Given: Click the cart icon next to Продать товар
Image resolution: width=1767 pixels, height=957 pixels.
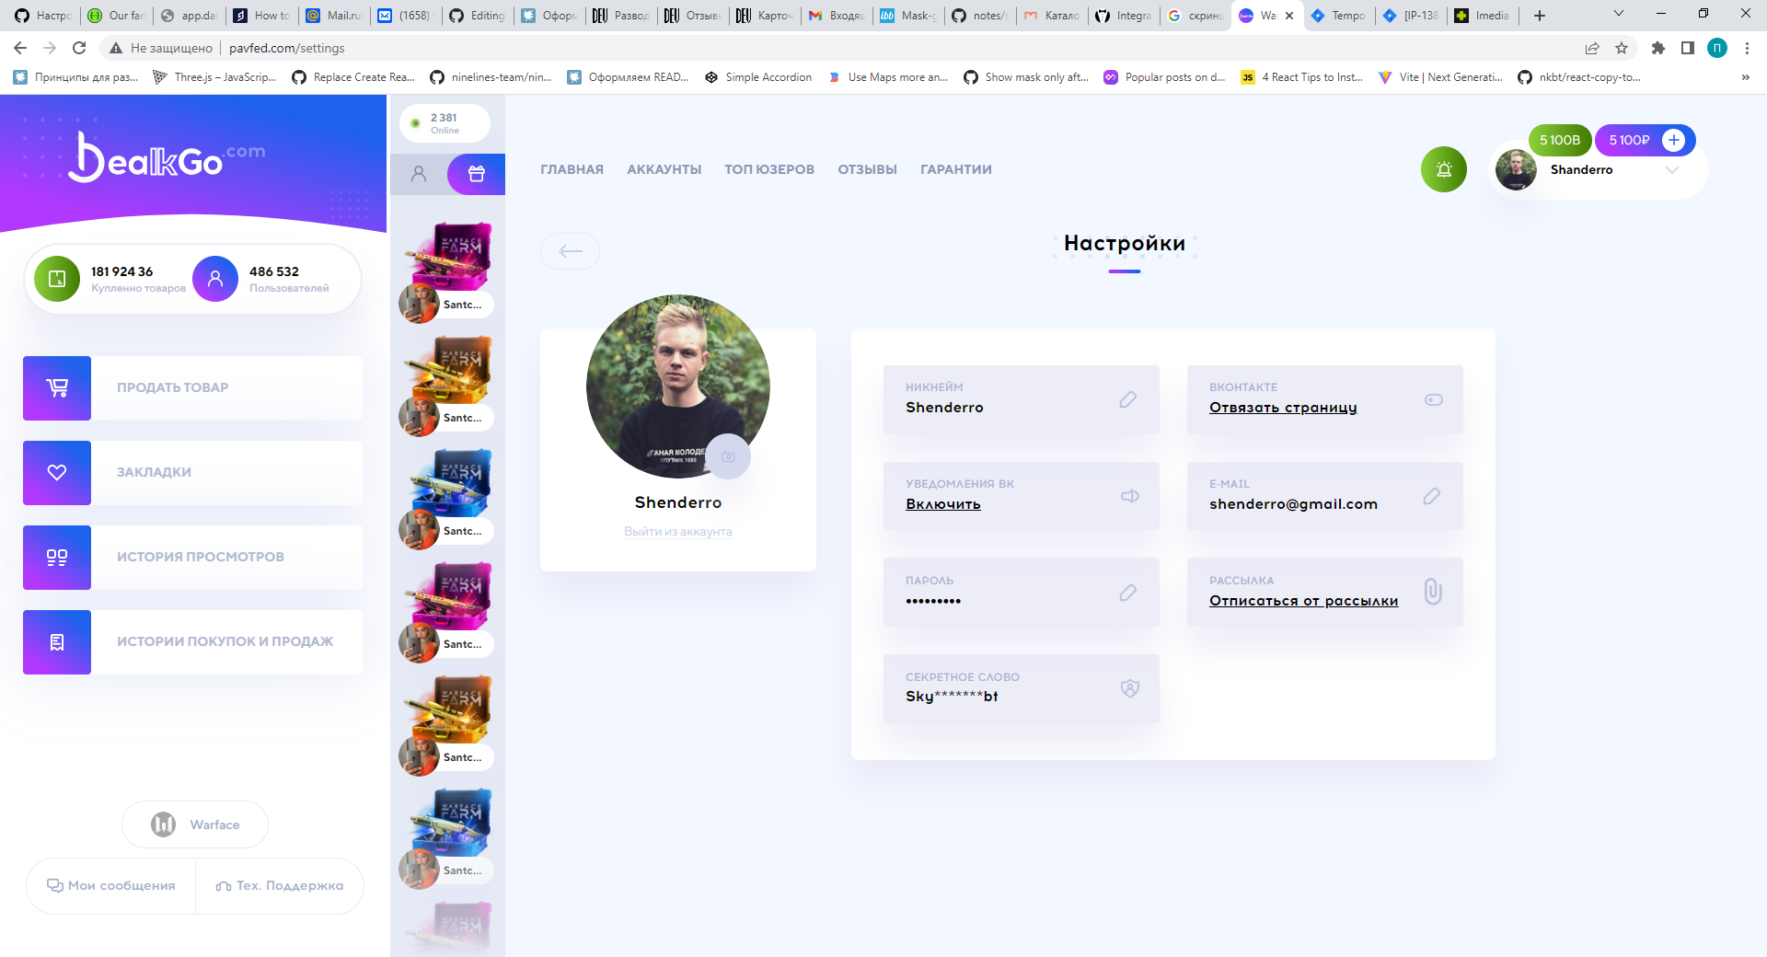Looking at the screenshot, I should (56, 387).
